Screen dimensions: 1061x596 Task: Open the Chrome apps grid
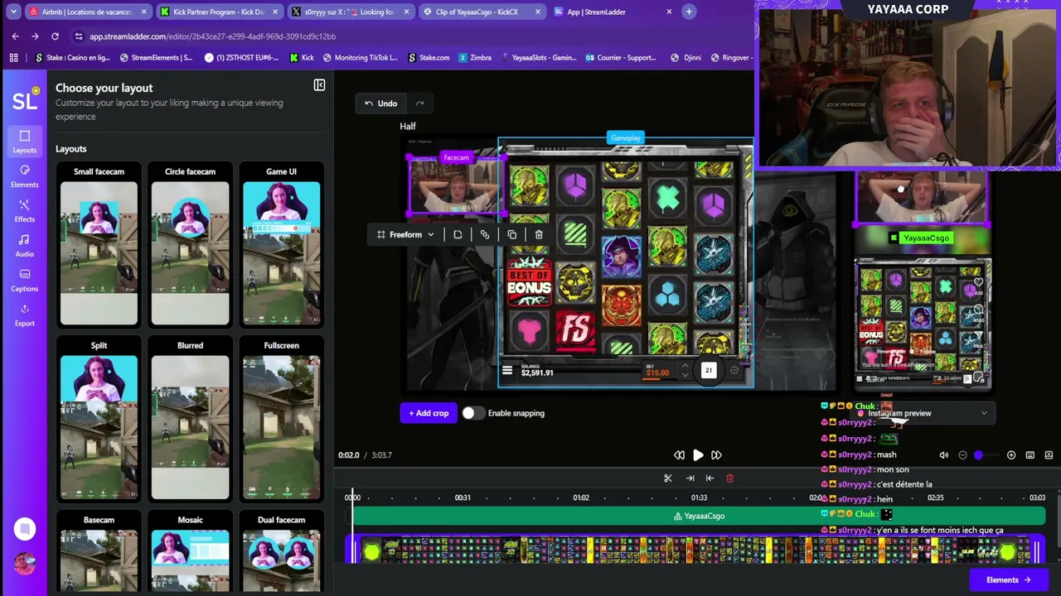tap(13, 58)
